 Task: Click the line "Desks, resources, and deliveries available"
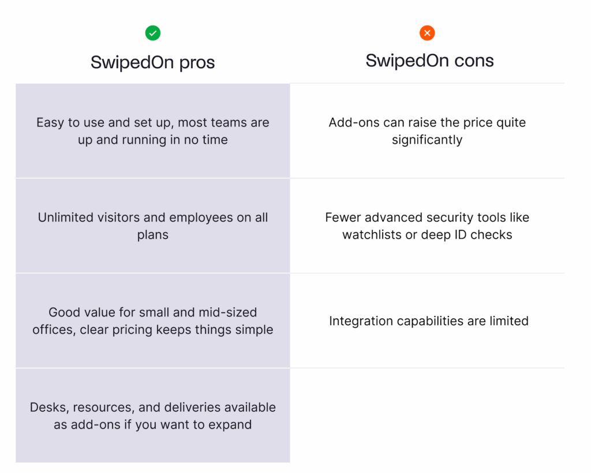[152, 407]
